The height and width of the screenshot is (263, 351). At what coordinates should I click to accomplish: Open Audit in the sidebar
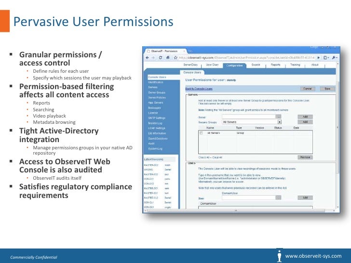(x=151, y=144)
